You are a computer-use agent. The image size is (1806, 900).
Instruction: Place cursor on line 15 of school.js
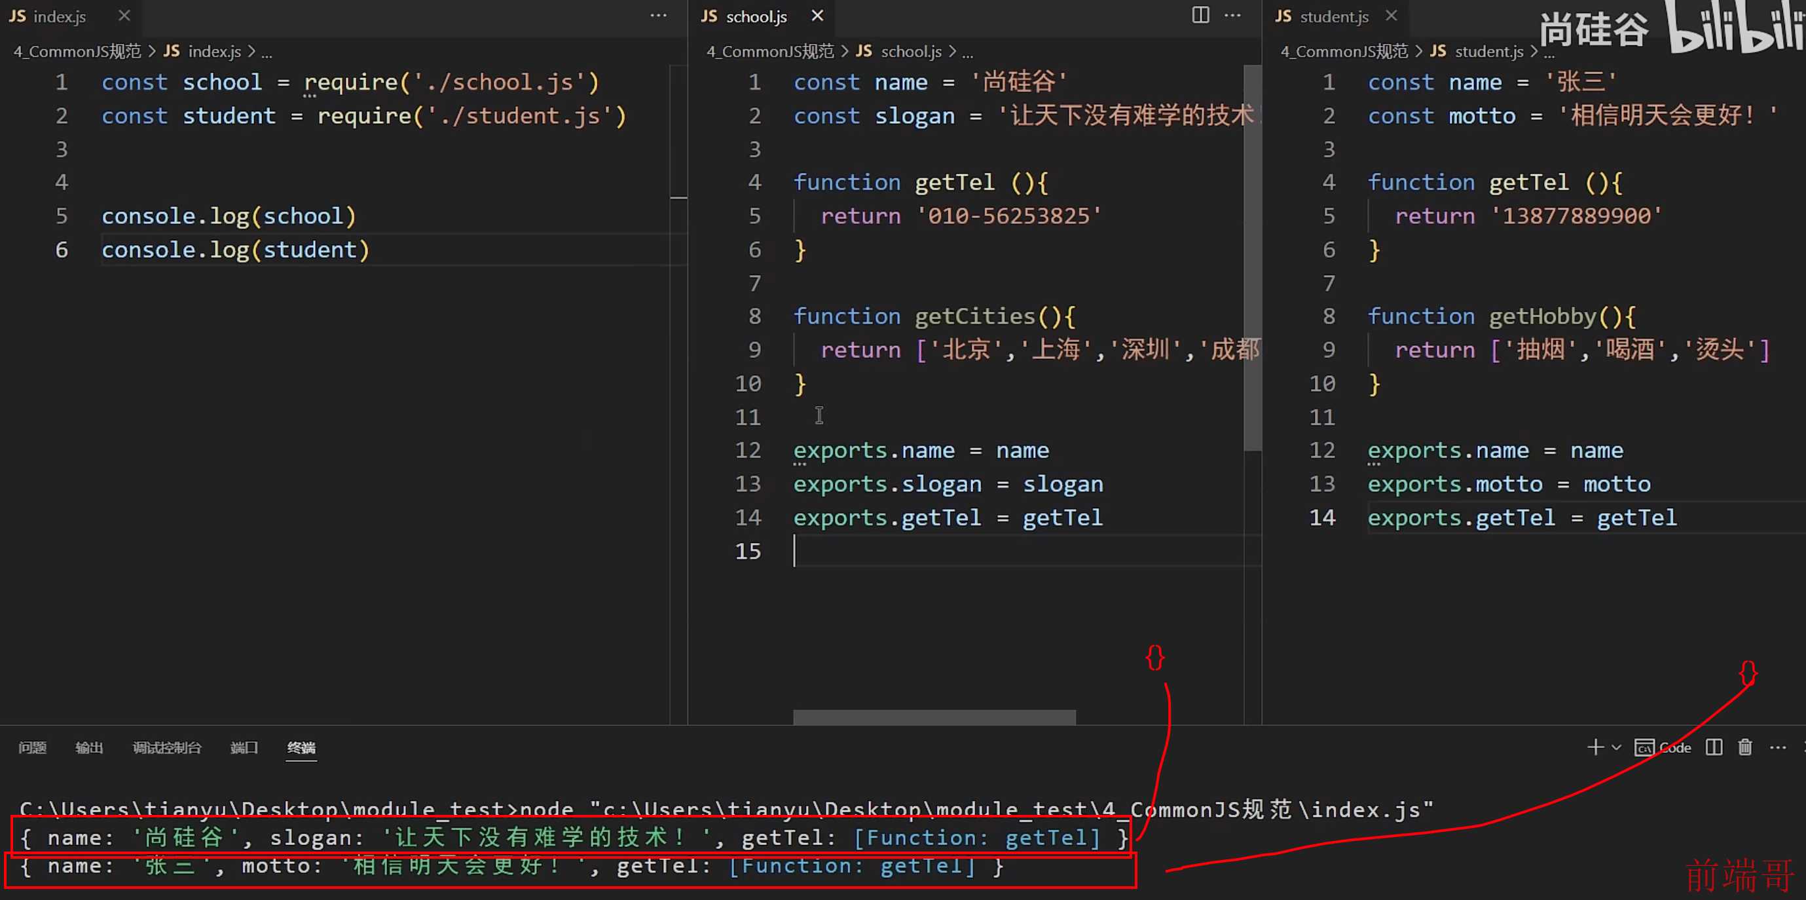tap(1026, 552)
